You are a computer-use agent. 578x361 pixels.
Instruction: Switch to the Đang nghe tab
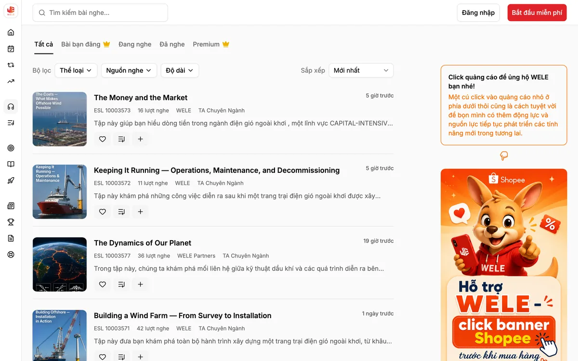tap(135, 44)
